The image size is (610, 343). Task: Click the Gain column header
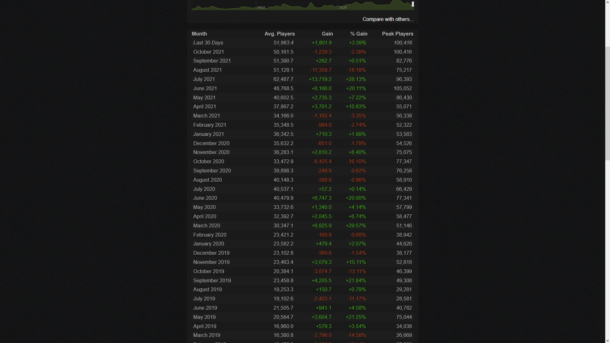(327, 34)
